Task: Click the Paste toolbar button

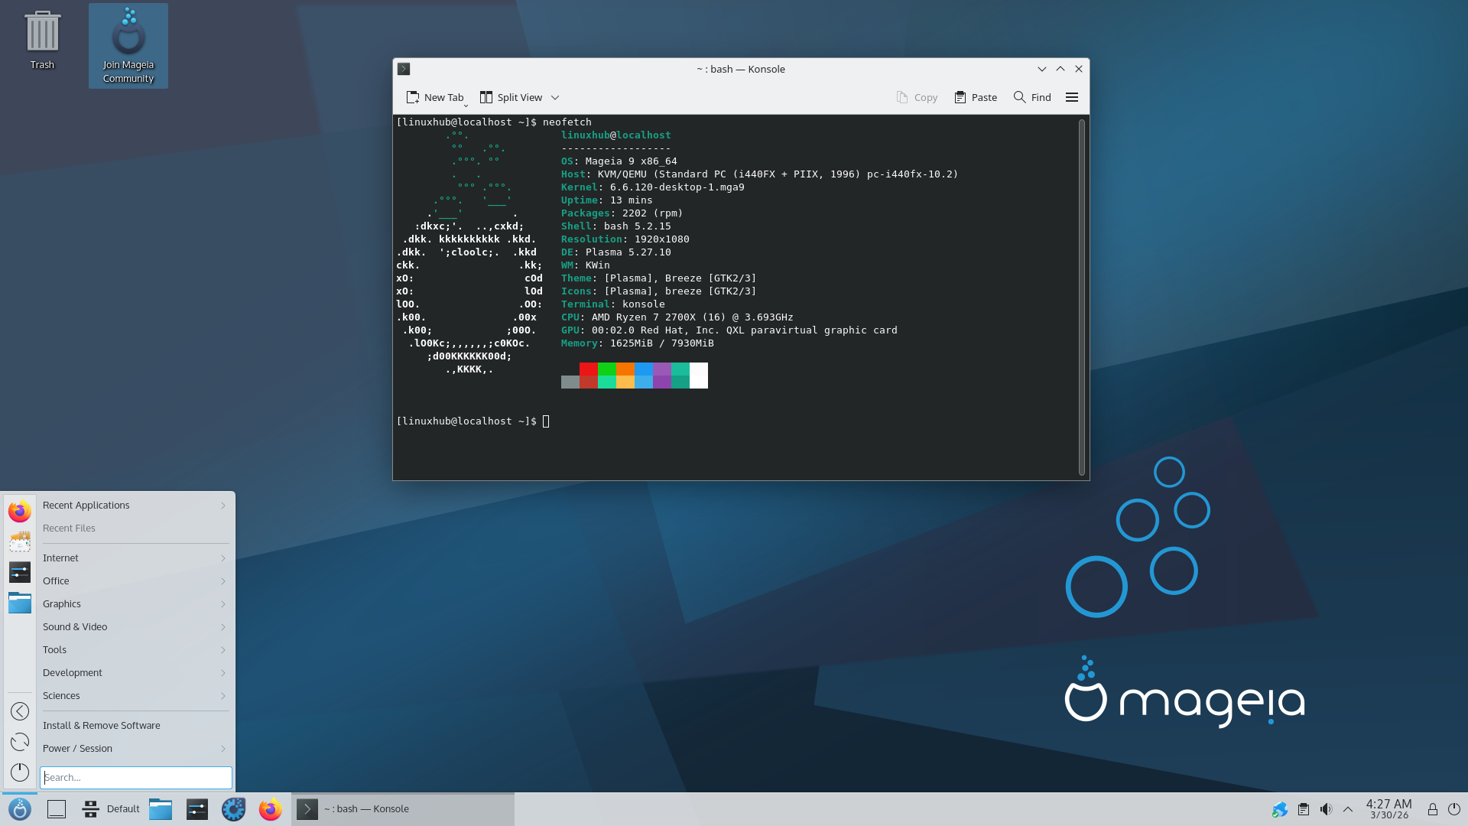Action: (x=976, y=97)
